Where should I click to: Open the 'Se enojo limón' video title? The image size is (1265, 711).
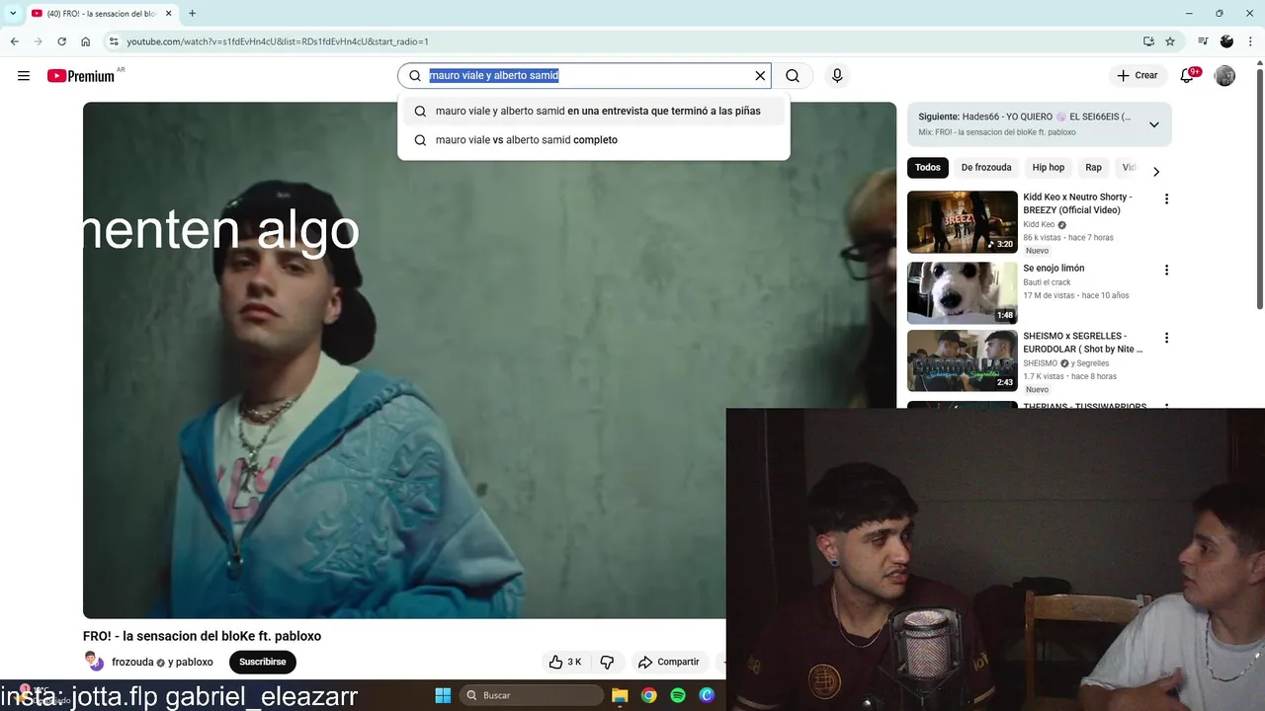pos(1054,269)
